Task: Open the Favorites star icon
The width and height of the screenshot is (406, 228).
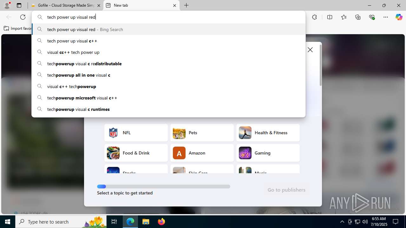Action: point(344,17)
